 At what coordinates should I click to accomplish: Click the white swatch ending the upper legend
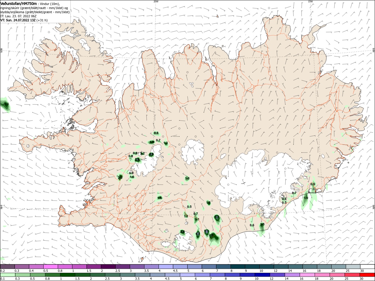(368, 267)
